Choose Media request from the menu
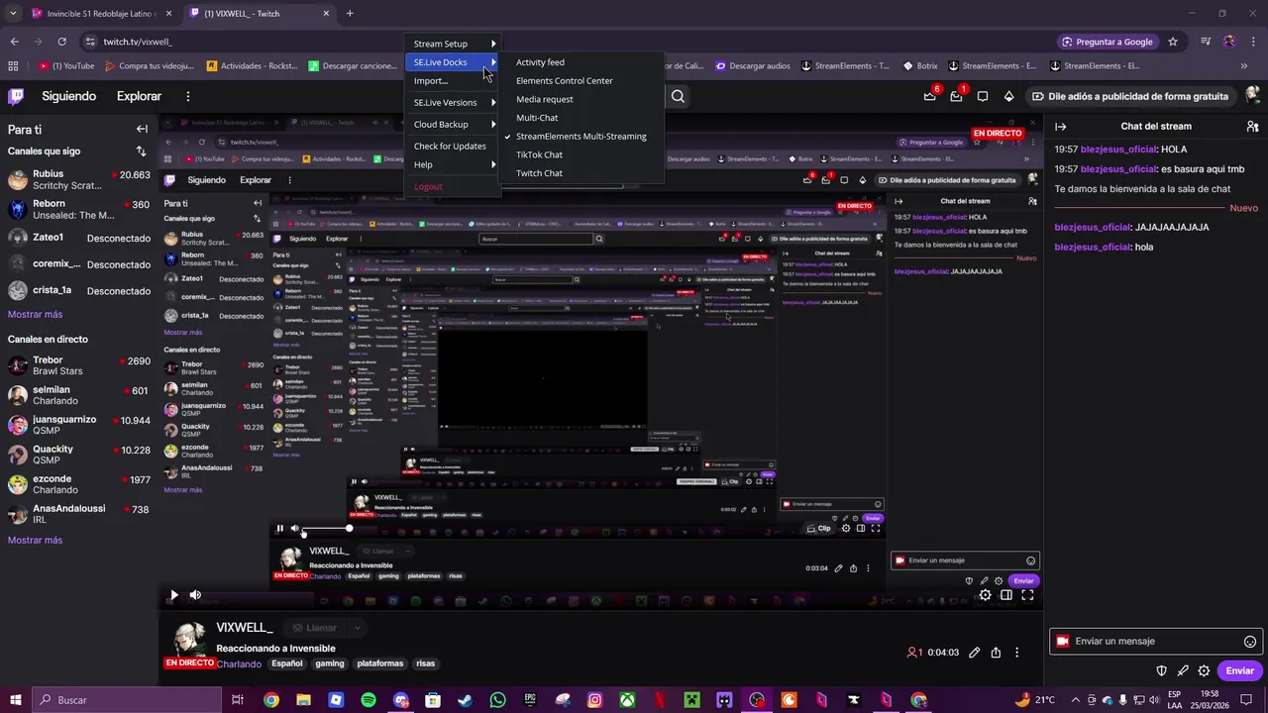Viewport: 1268px width, 713px height. click(544, 99)
